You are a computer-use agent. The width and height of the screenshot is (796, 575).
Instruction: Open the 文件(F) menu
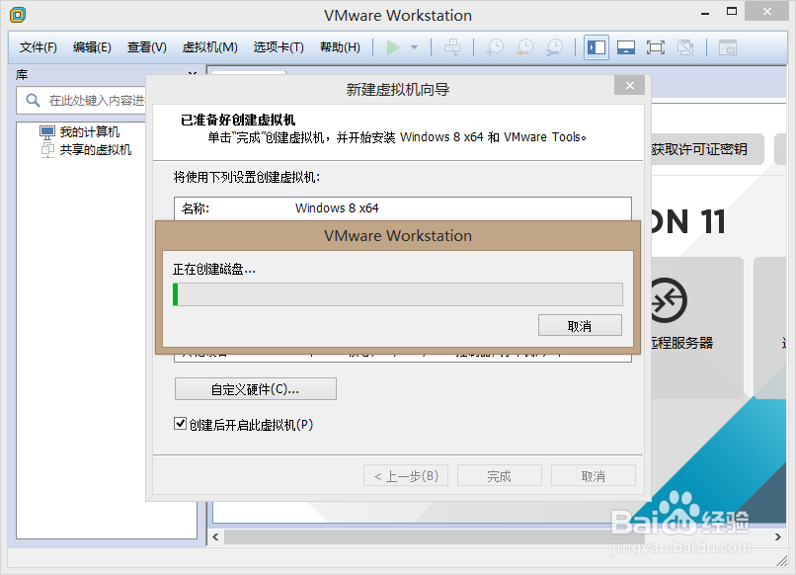point(39,47)
